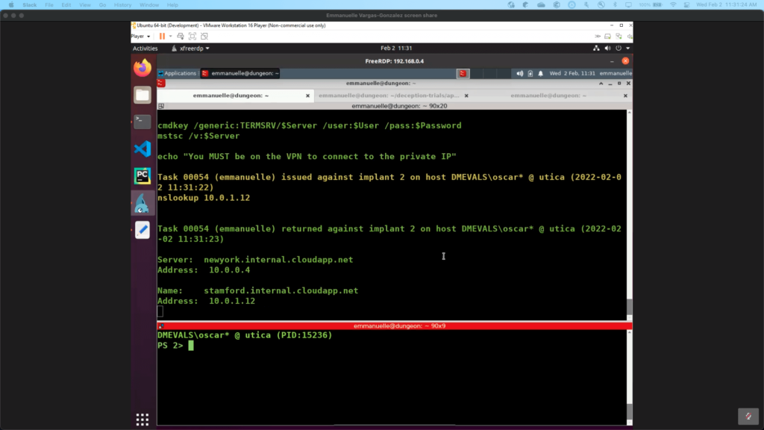Screen dimensions: 764x430
Task: Switch to the deception-trials terminal tab
Action: (x=387, y=96)
